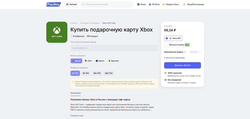This screenshot has height=119, width=250.
Task: Click the Turkey flag icon
Action: pos(73,61)
